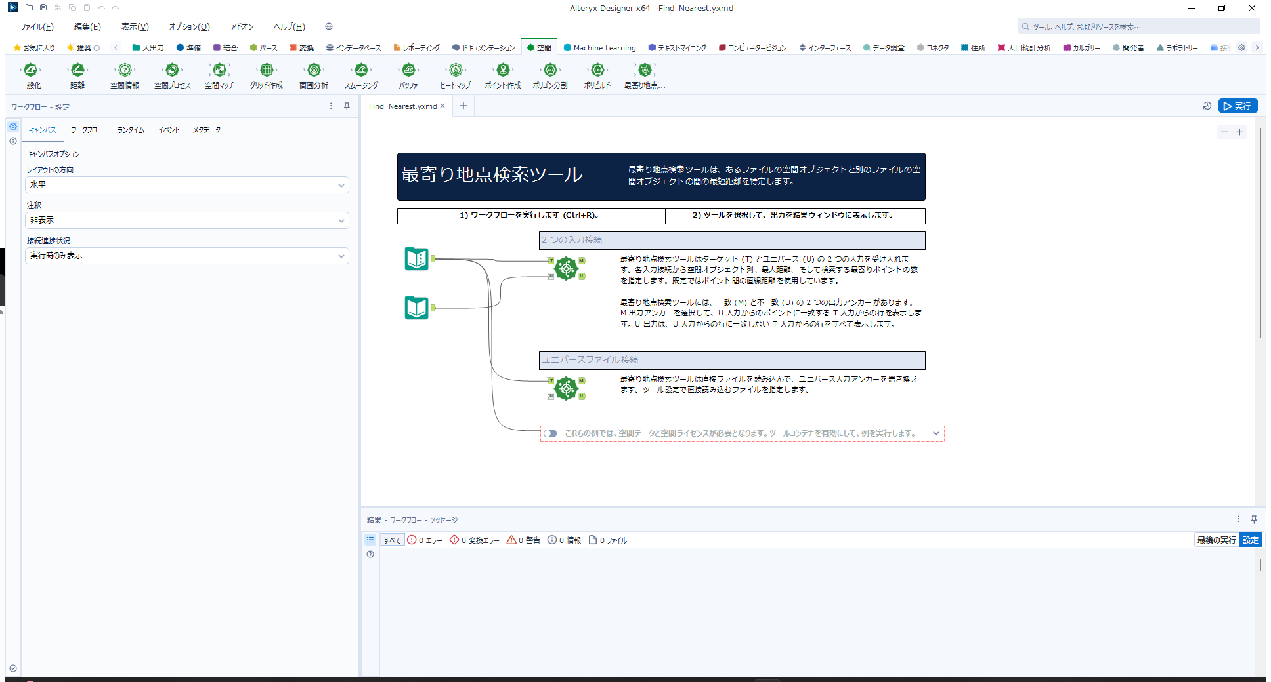Viewport: 1271px width, 682px height.
Task: Select the upper Find Nearest tool on canvas
Action: tap(566, 268)
